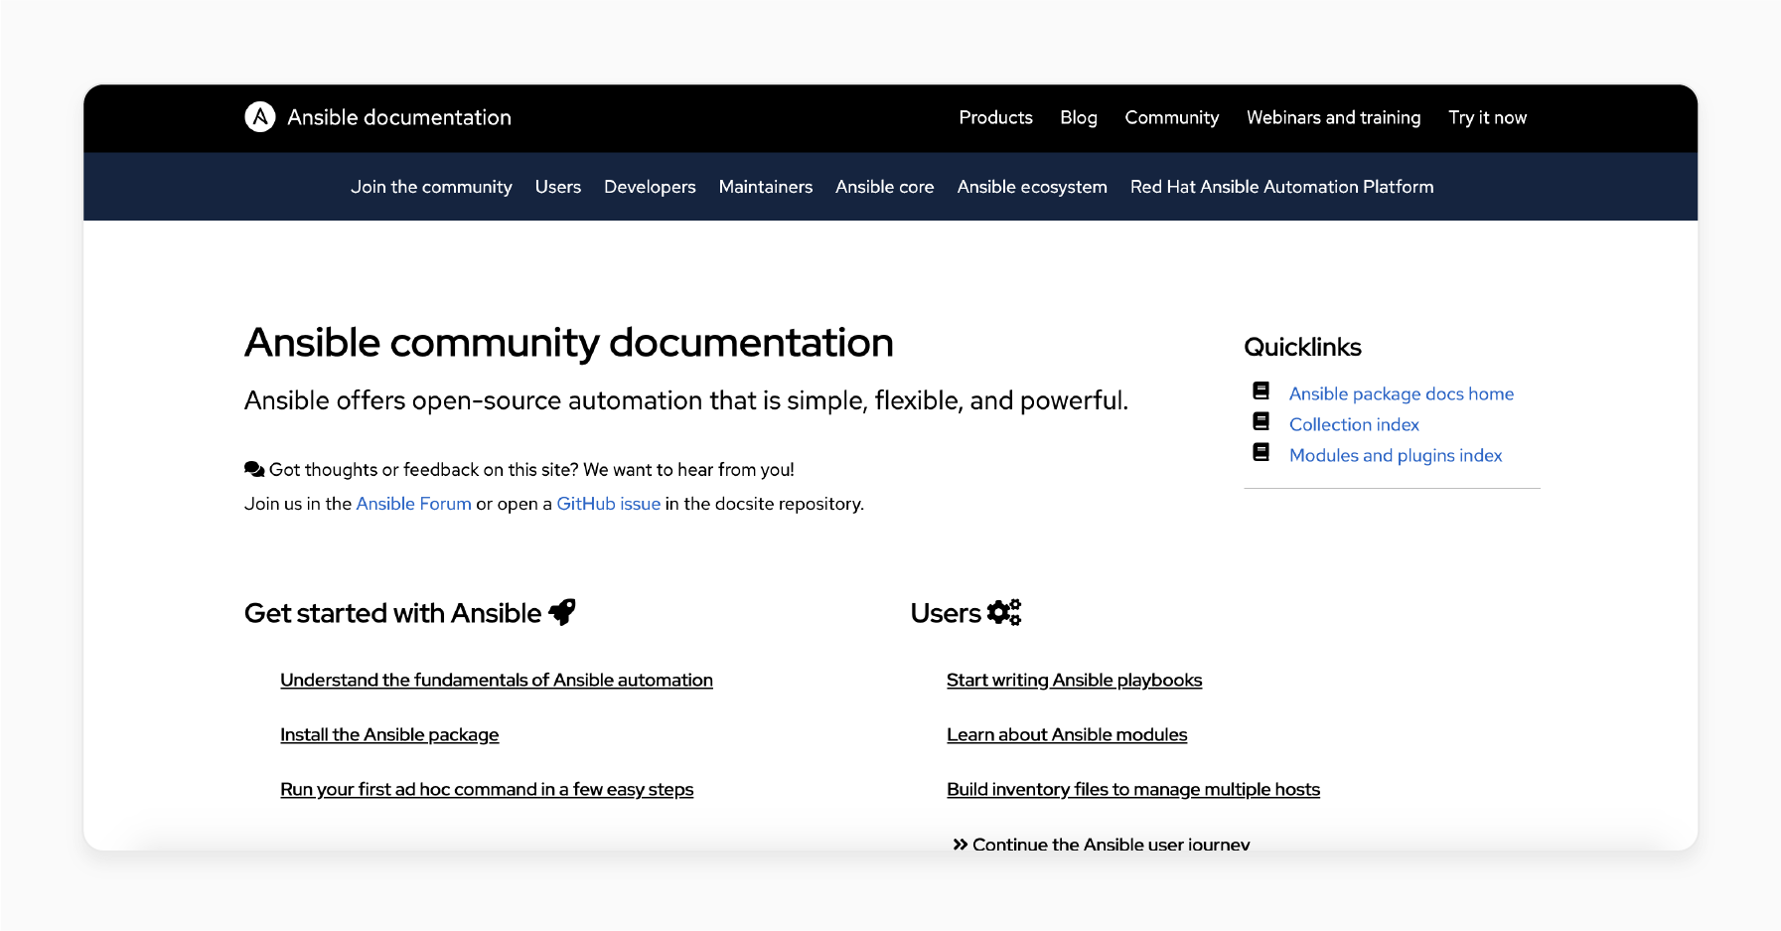The height and width of the screenshot is (931, 1781).
Task: Open the Products menu
Action: coord(995,117)
